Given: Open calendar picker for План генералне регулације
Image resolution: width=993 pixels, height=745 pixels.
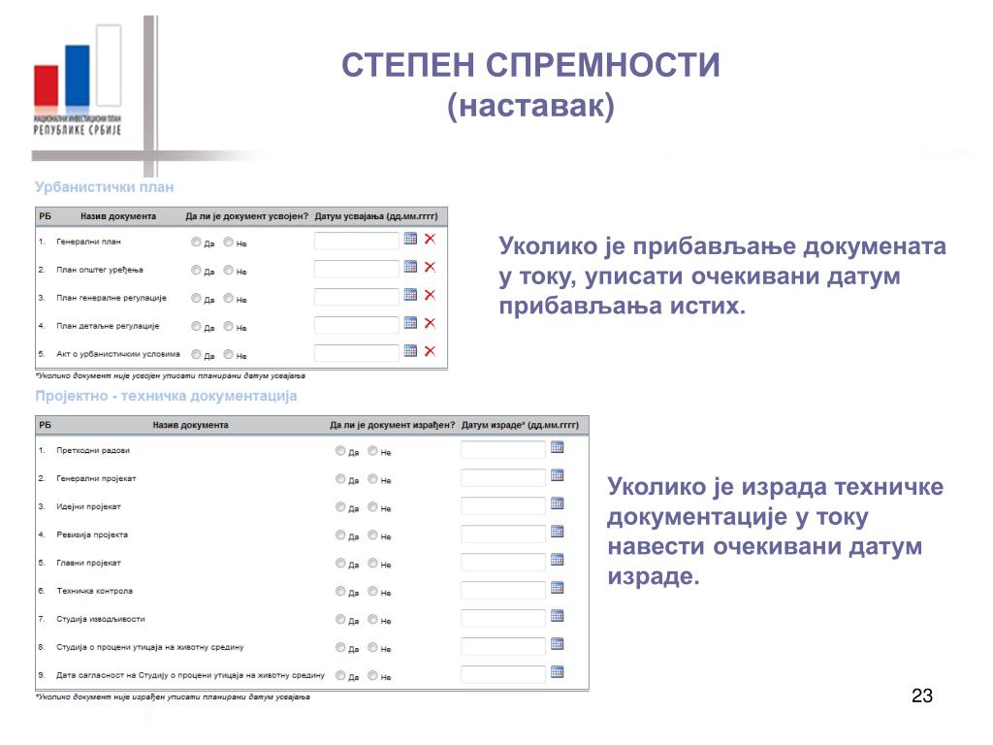Looking at the screenshot, I should (x=410, y=295).
